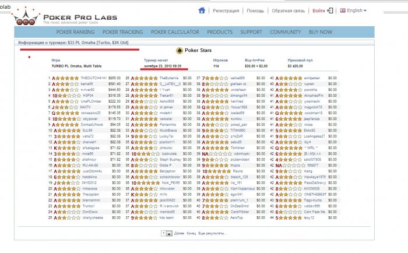Open player profile THEDUTCH4141
Viewport: 408px width, 253px height.
[x=93, y=78]
